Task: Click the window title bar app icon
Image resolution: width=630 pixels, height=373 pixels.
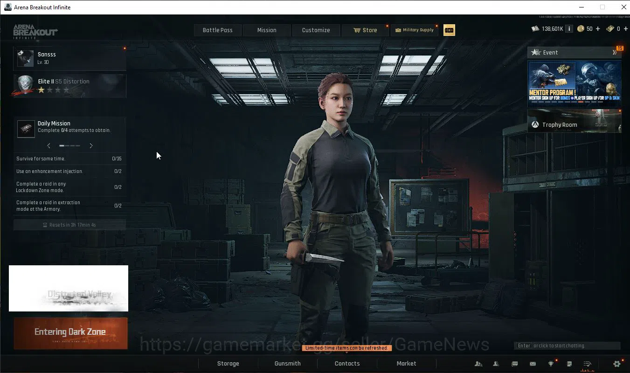Action: 8,7
